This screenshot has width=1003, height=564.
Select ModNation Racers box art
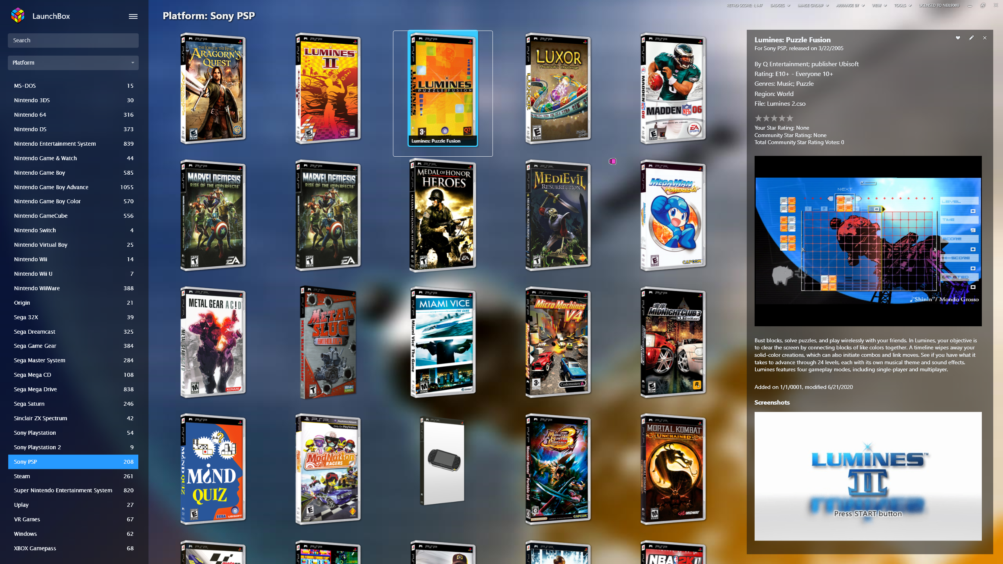328,469
